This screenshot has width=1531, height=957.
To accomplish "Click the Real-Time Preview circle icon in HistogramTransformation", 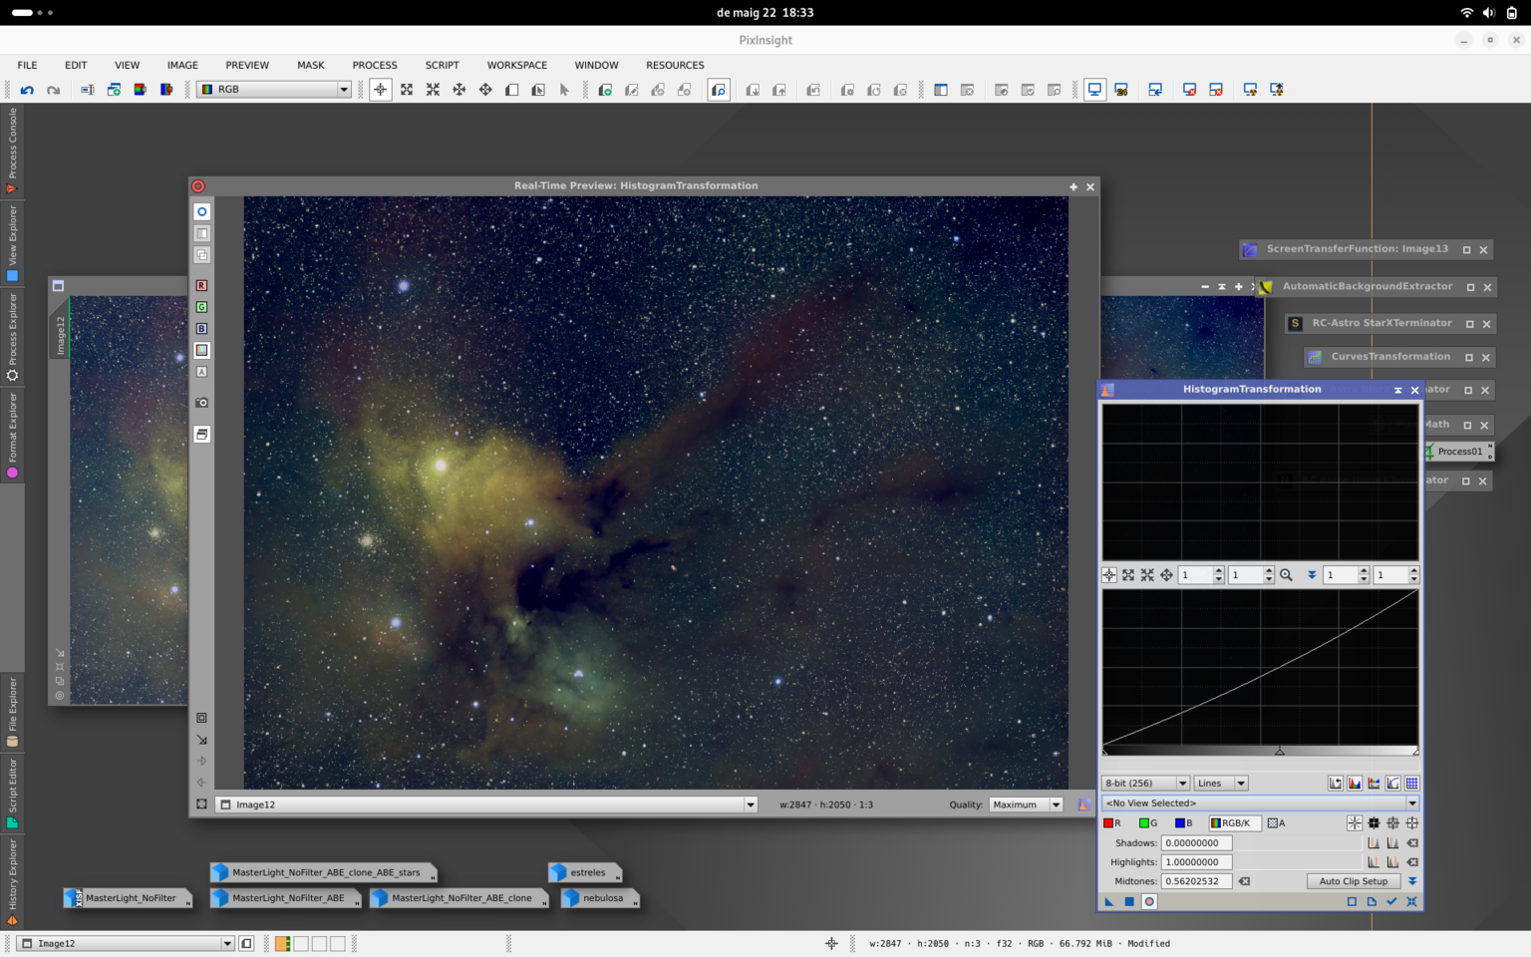I will click(1149, 901).
